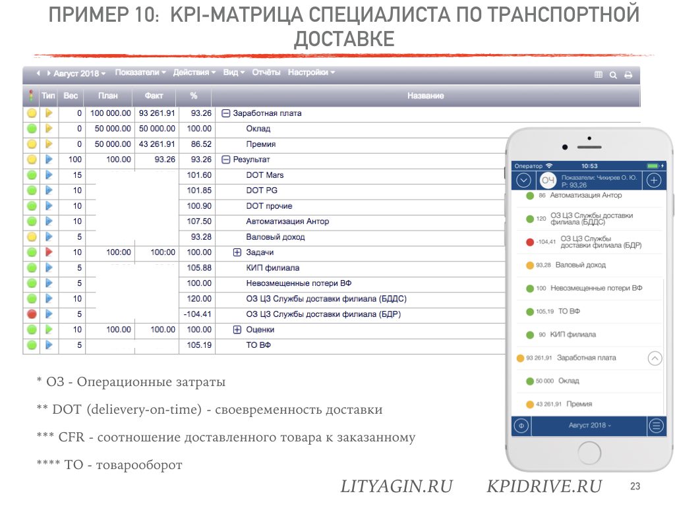Tap the ОЧ avatar on phone
The width and height of the screenshot is (675, 506).
pos(548,181)
